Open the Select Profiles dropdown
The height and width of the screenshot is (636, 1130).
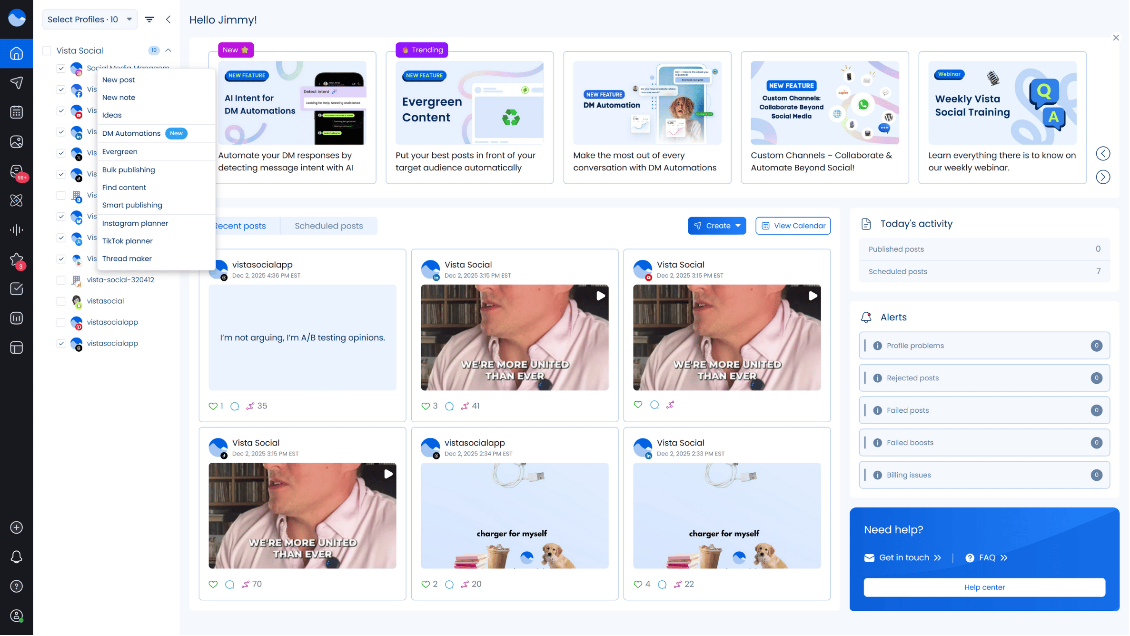pyautogui.click(x=89, y=20)
